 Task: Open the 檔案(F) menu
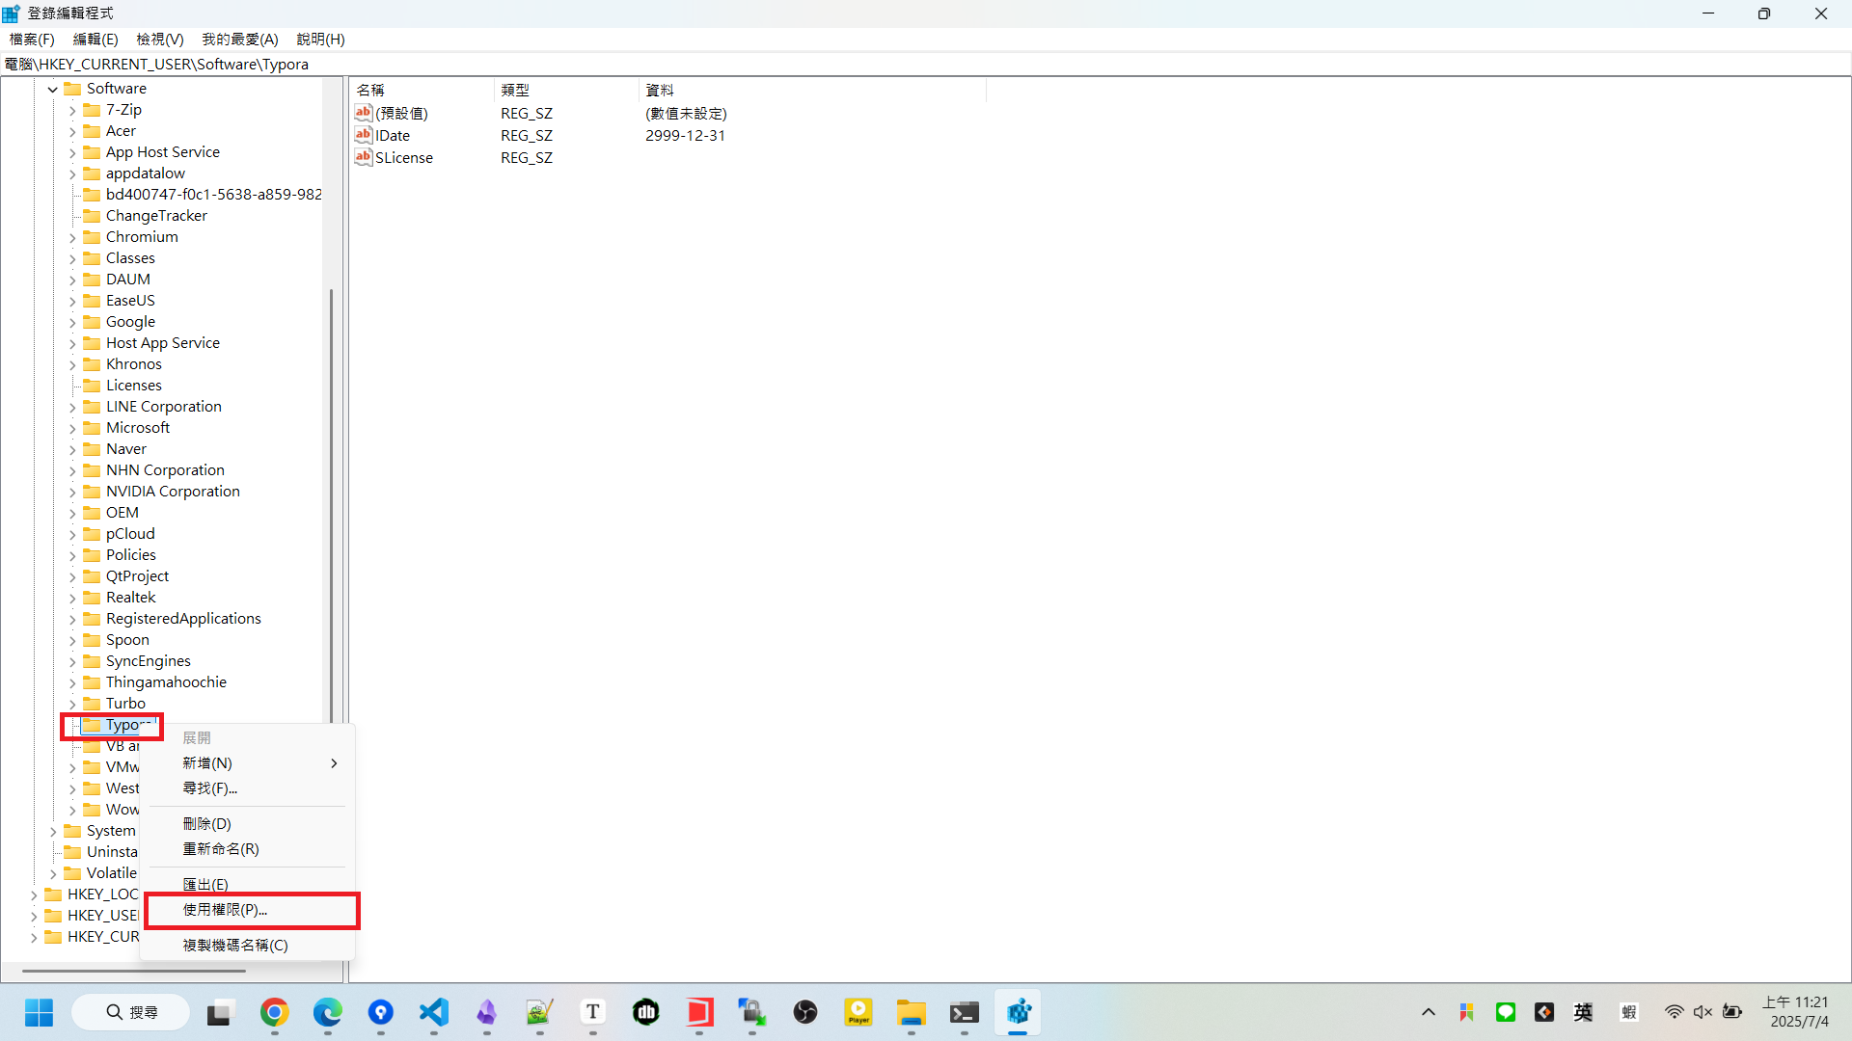pos(32,40)
